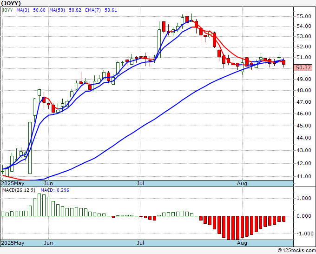Click the 49.00 price axis label
This screenshot has width=316, height=254.
coord(304,79)
